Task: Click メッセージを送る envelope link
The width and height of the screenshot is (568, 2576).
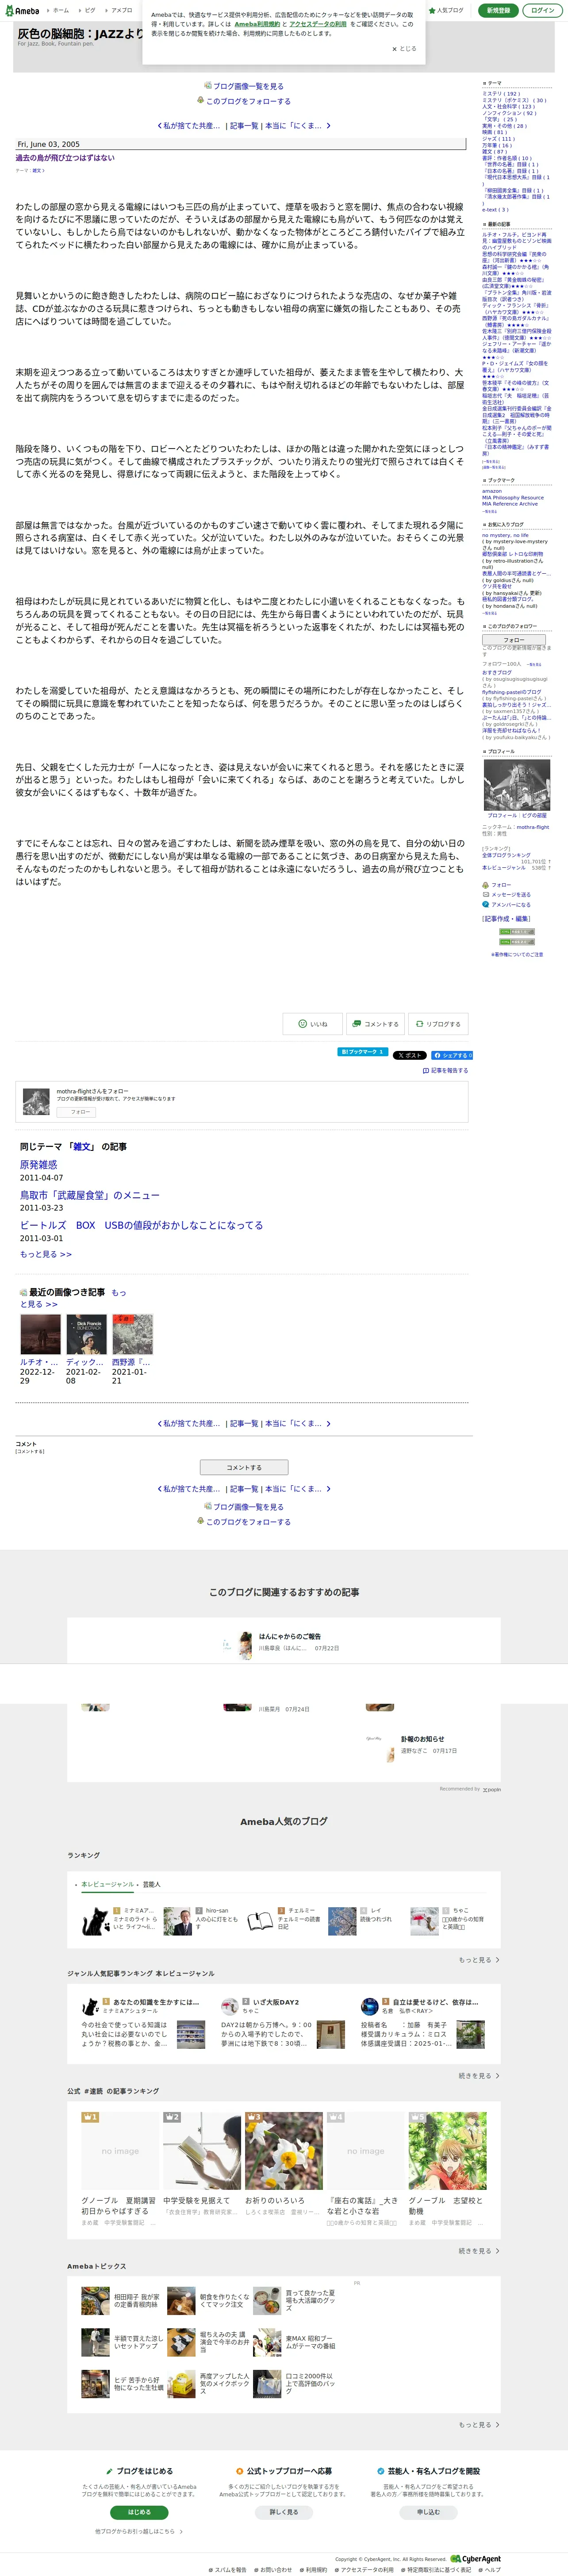Action: click(x=507, y=895)
